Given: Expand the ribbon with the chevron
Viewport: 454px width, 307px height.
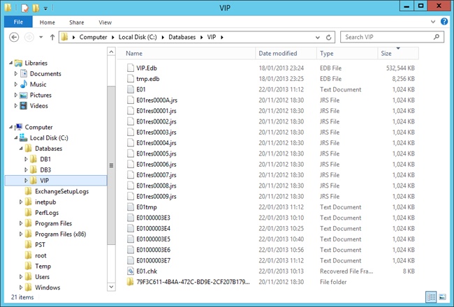Looking at the screenshot, I should pyautogui.click(x=433, y=22).
